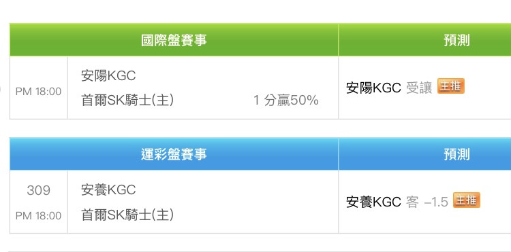Viewport: 511px width, 252px height.
Task: Click the international match teams cell
Action: click(203, 88)
